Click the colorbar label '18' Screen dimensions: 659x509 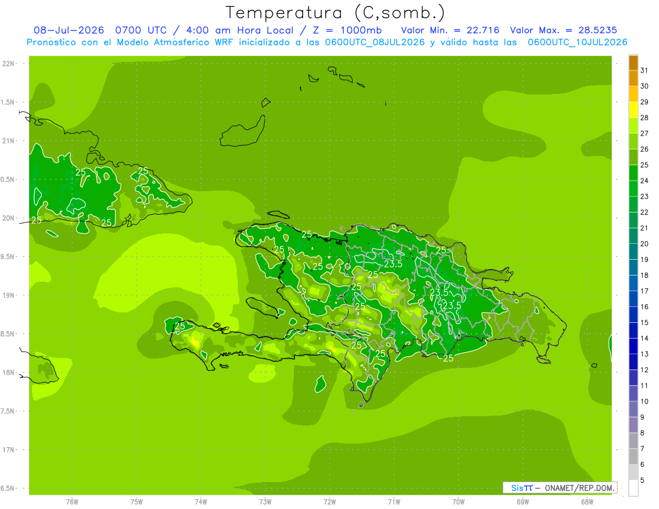pos(645,275)
